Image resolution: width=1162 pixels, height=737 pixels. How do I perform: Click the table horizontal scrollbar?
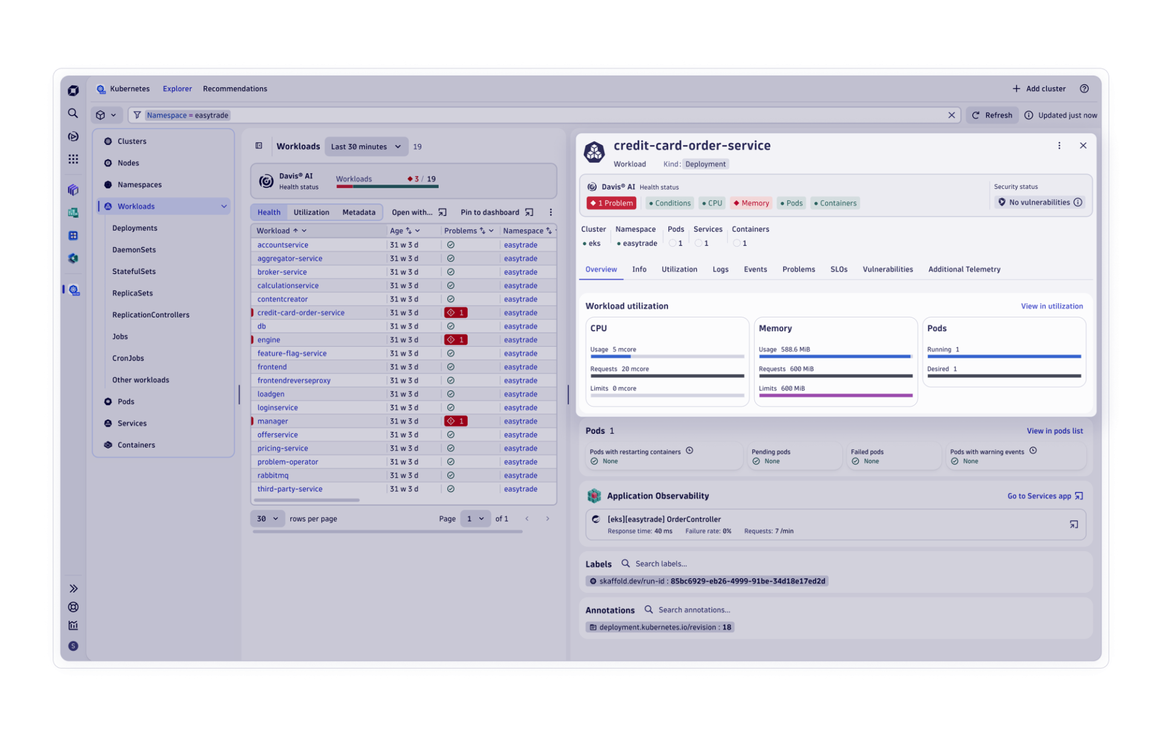[x=306, y=500]
